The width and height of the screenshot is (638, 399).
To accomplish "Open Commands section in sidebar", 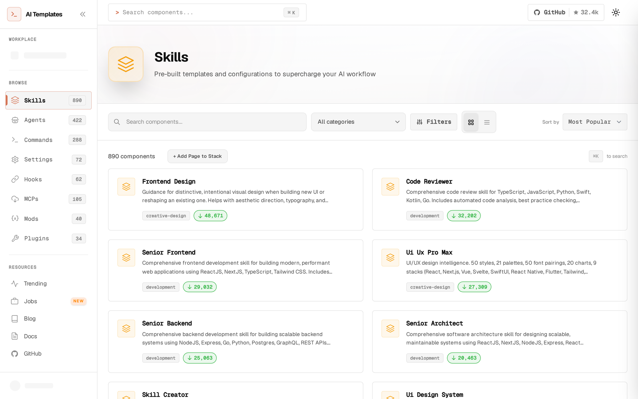I will [x=49, y=140].
